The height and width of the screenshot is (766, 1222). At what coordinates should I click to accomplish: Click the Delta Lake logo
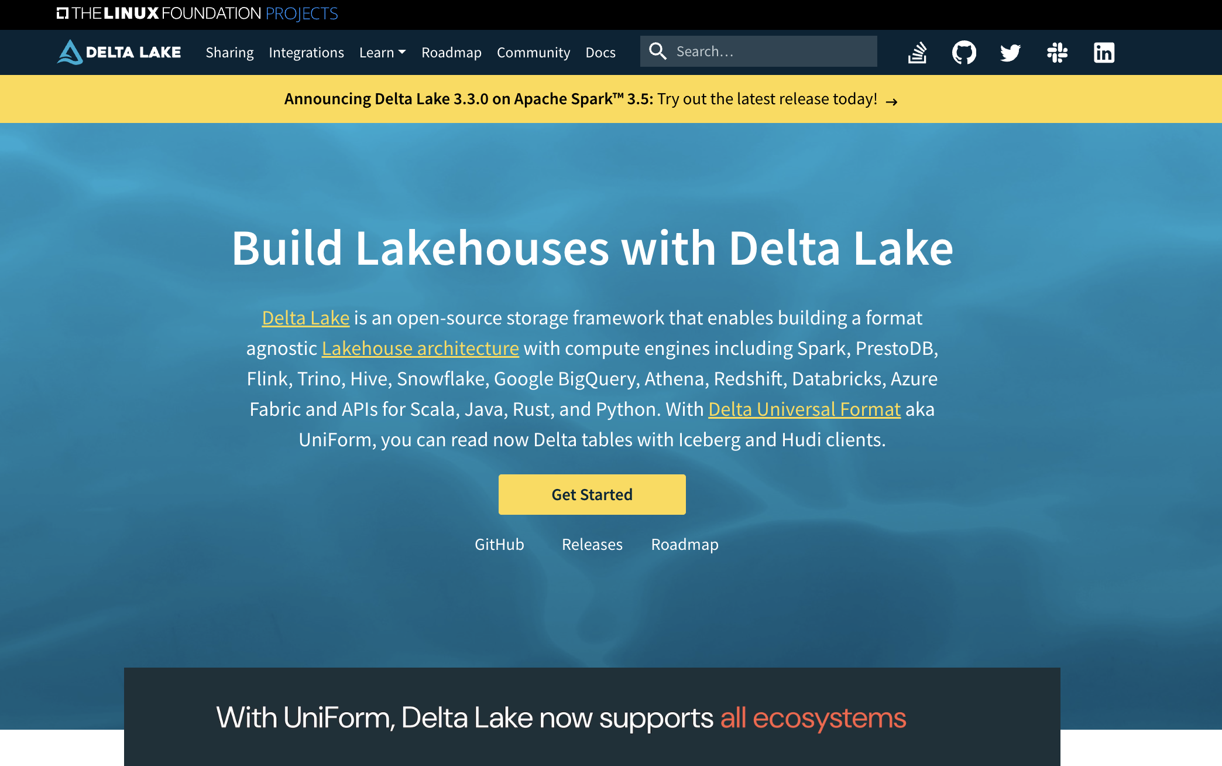119,52
